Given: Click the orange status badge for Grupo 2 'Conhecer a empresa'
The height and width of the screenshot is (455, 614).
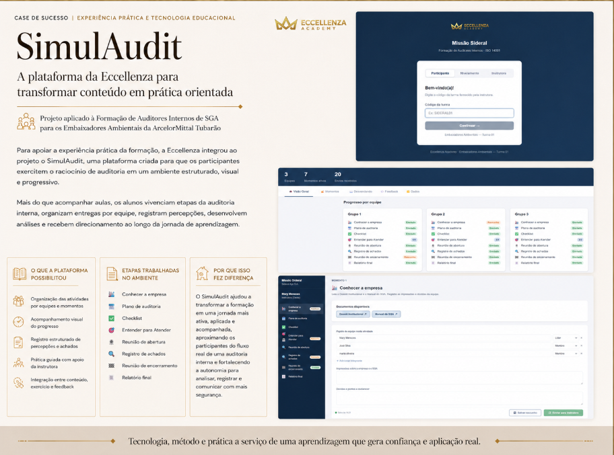Looking at the screenshot, I should pos(493,222).
